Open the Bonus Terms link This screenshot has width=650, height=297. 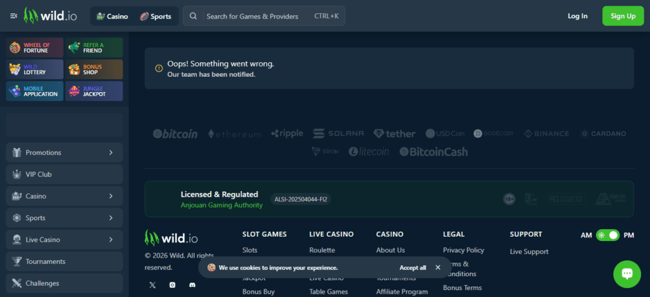tap(462, 287)
